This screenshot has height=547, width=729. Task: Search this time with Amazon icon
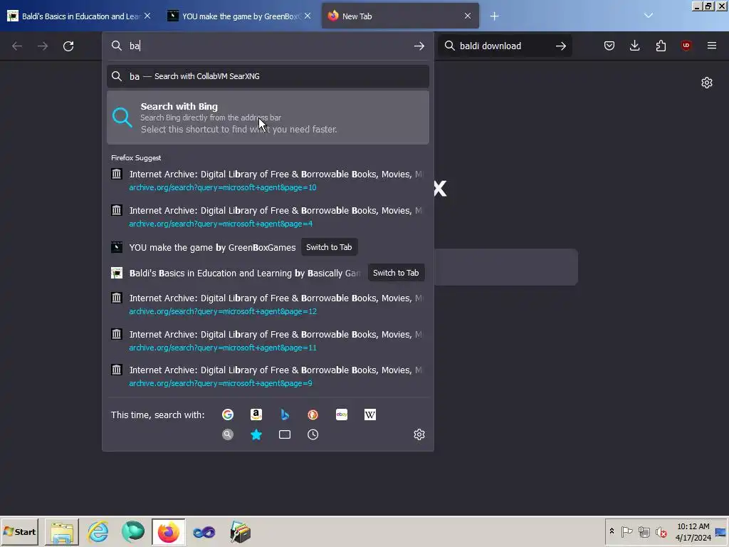[256, 415]
